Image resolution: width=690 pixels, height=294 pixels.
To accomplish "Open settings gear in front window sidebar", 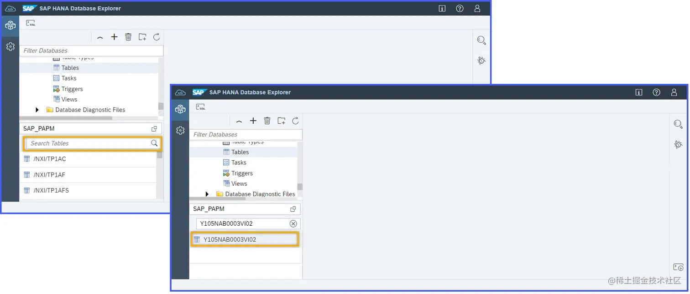I will pyautogui.click(x=180, y=130).
